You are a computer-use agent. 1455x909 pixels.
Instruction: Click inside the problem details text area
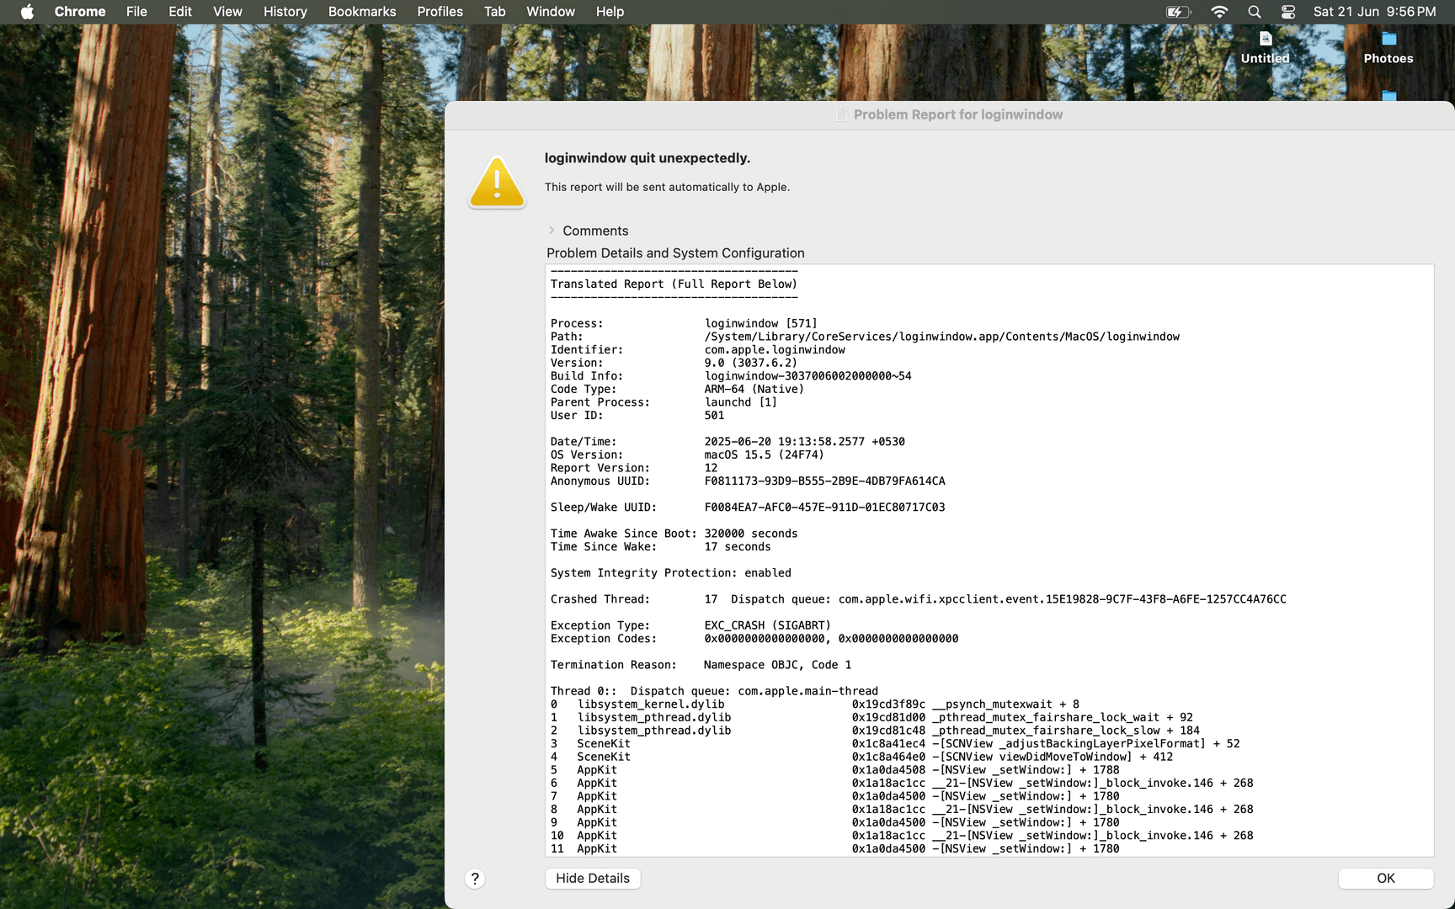(x=989, y=561)
